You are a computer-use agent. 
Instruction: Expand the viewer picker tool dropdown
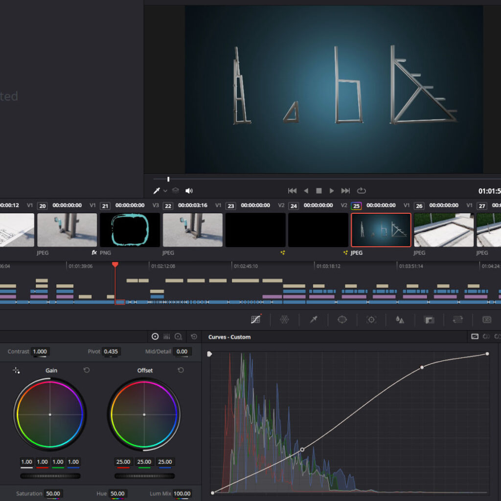165,191
